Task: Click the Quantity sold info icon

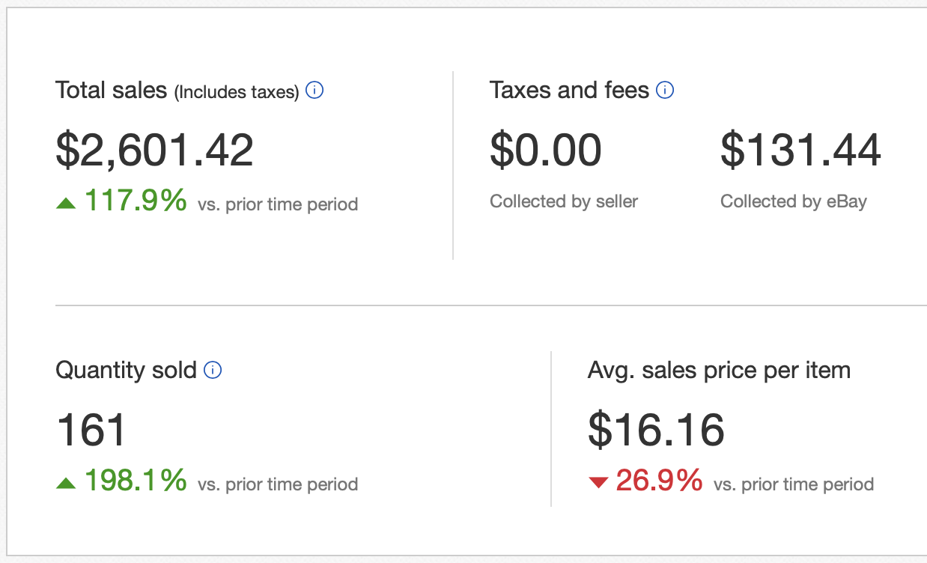Action: (213, 370)
